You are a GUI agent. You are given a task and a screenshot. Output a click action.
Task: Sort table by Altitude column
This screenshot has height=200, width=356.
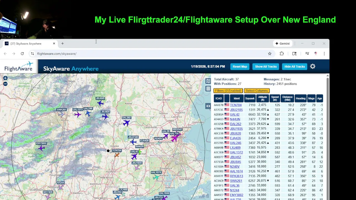[x=263, y=98]
